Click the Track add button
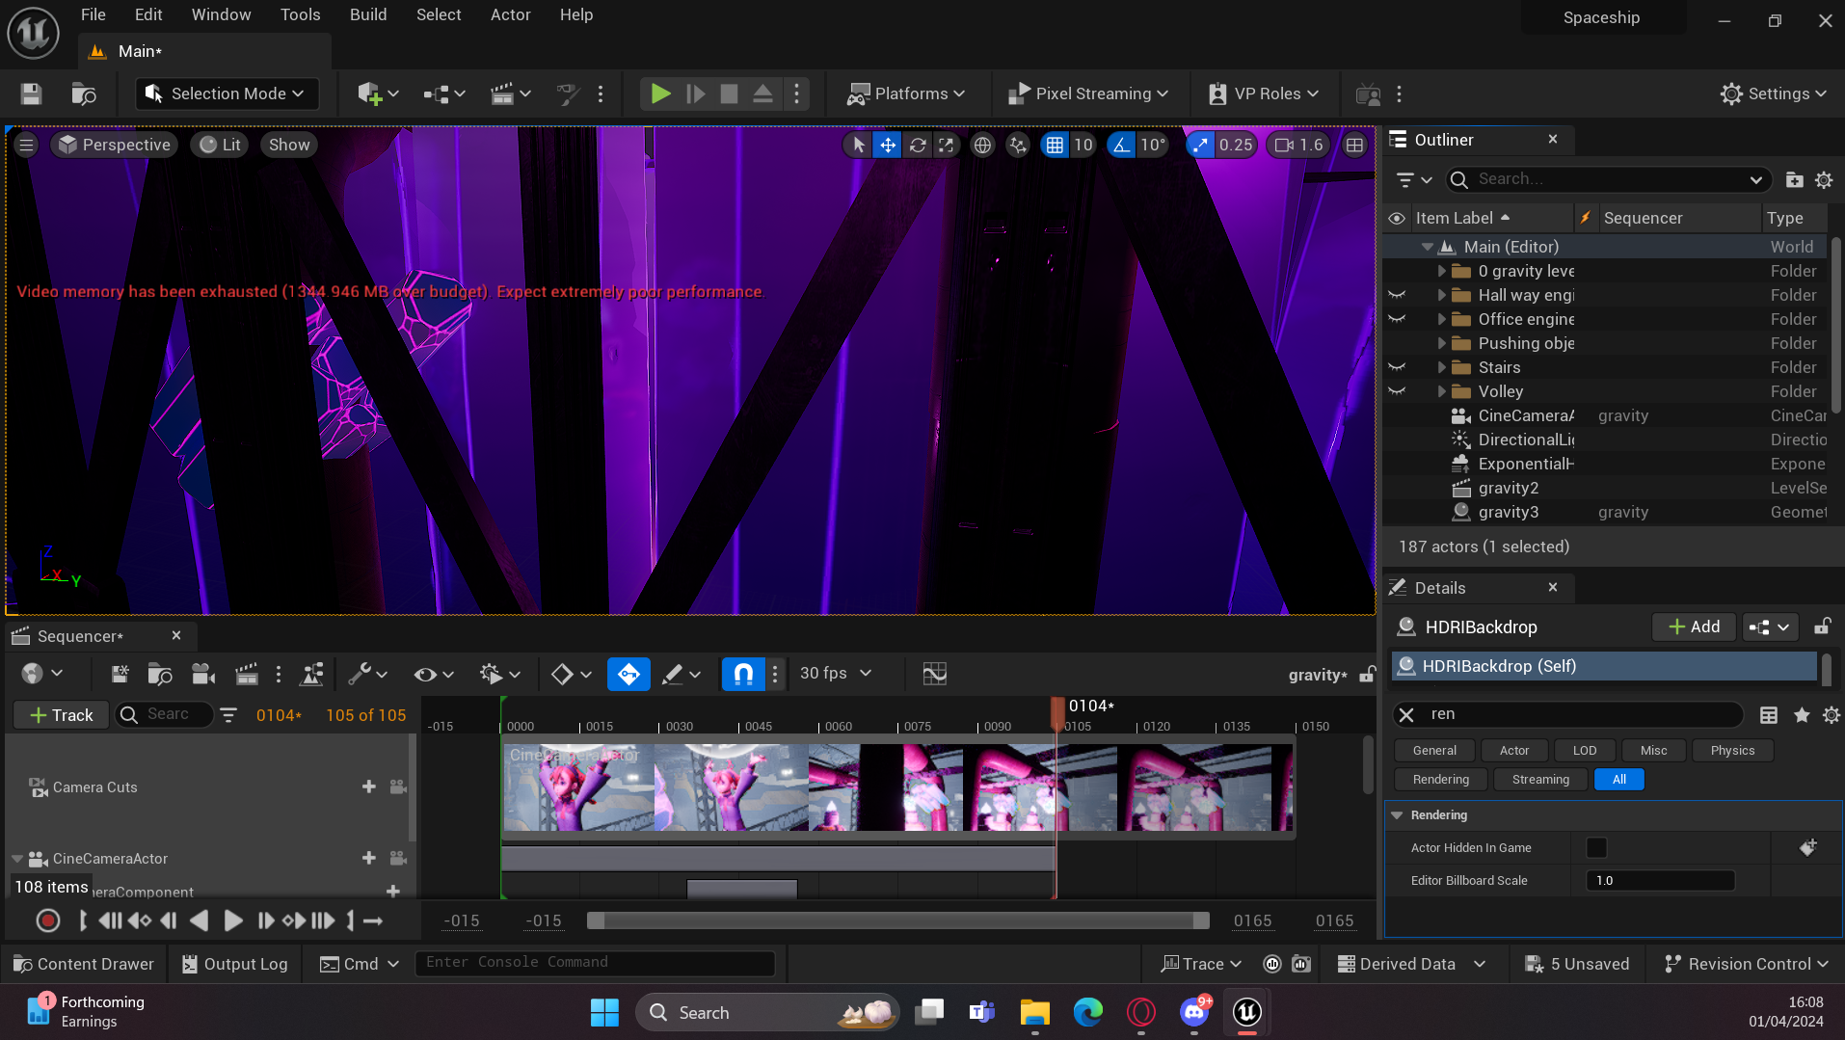Viewport: 1845px width, 1040px height. point(61,714)
